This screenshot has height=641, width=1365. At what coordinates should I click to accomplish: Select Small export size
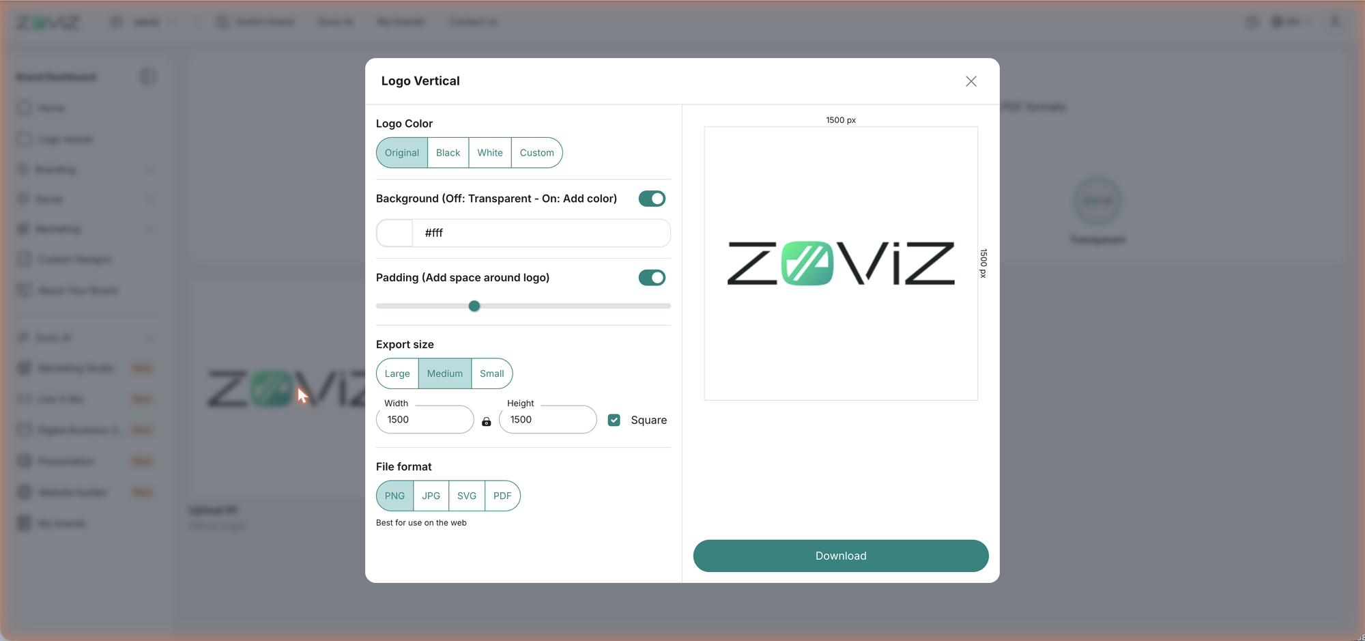tap(491, 373)
